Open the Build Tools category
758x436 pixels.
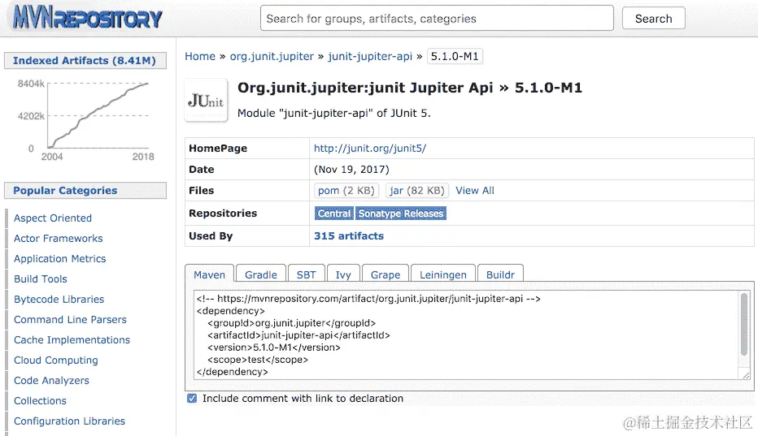pyautogui.click(x=41, y=278)
